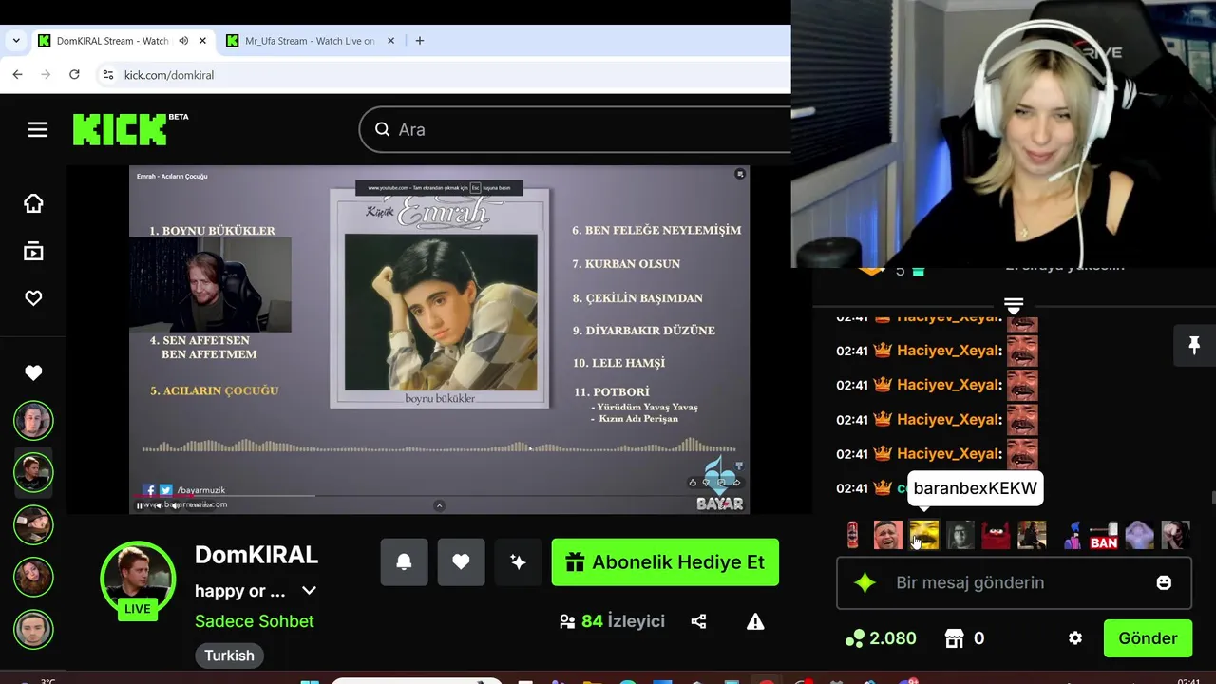The width and height of the screenshot is (1216, 684).
Task: Open Following via heart outline icon
Action: (x=33, y=298)
